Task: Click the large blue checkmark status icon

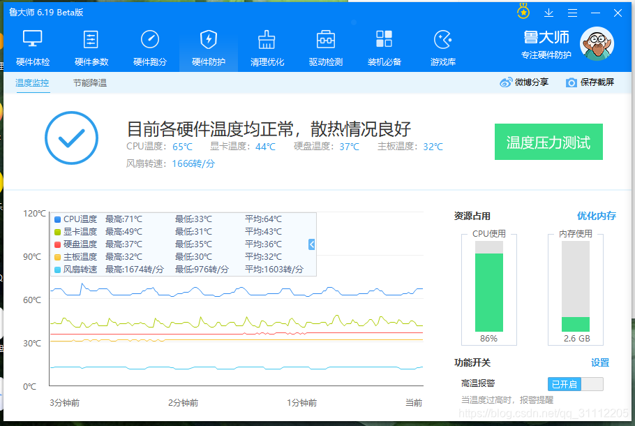Action: [71, 138]
